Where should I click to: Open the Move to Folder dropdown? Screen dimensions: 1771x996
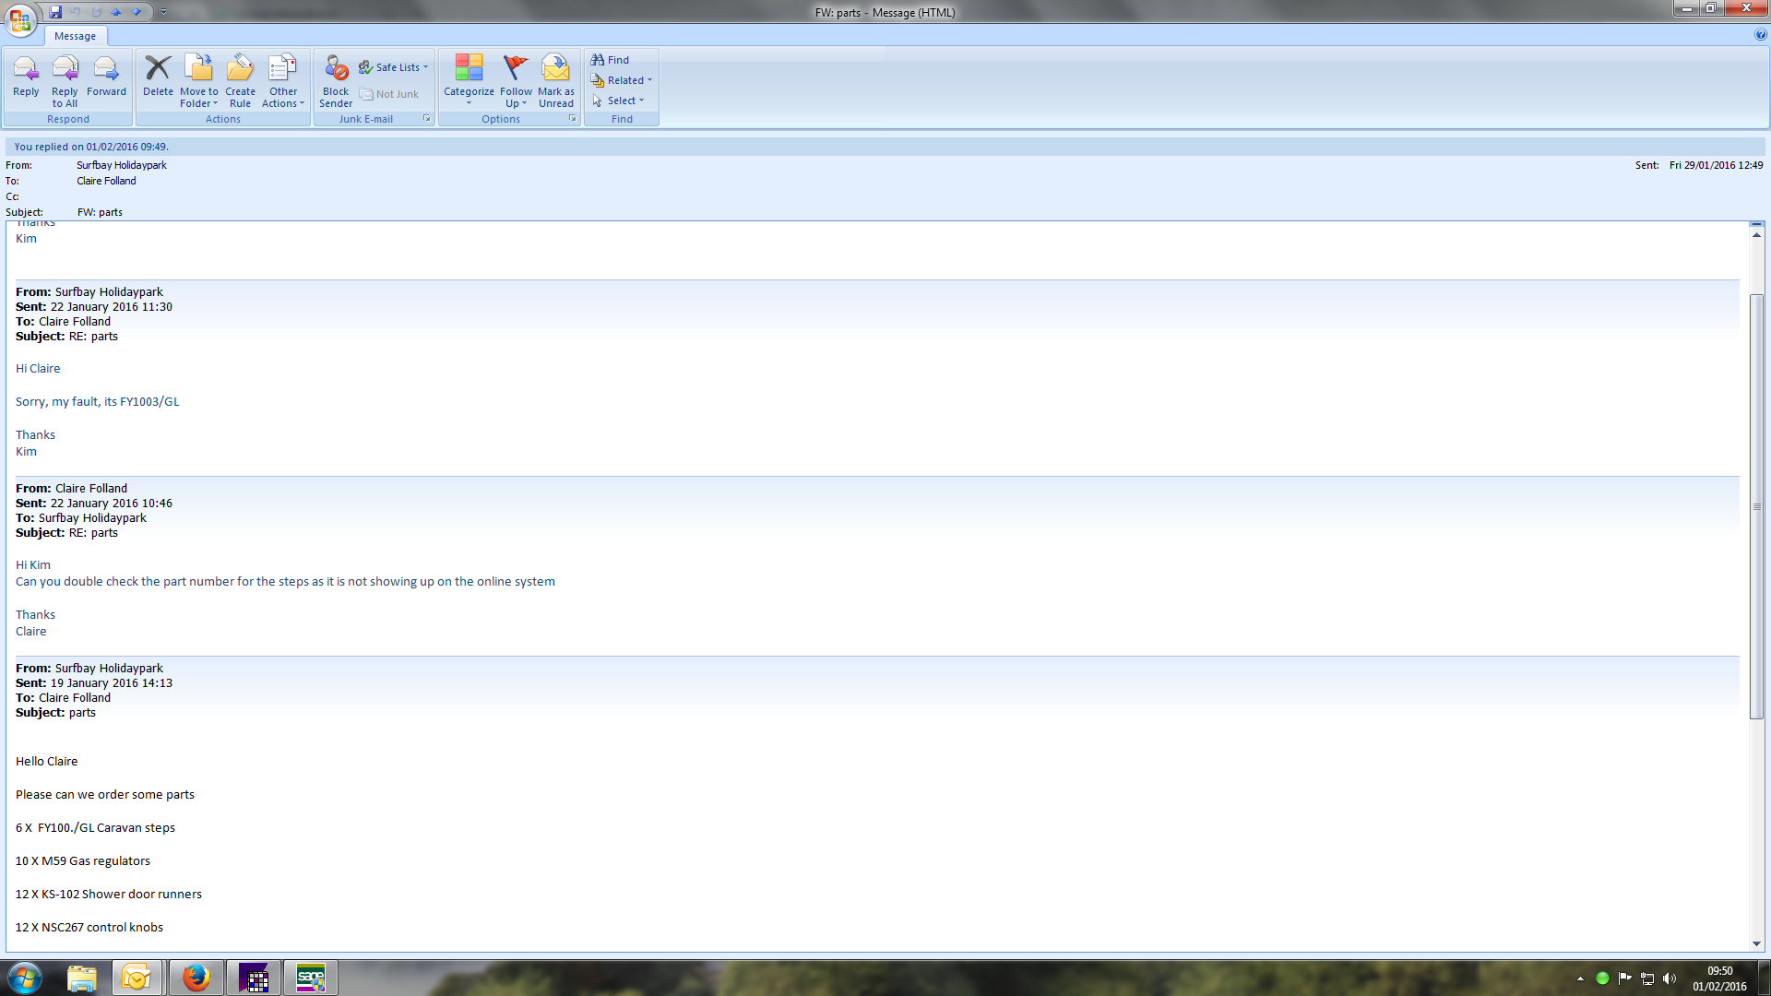tap(199, 81)
